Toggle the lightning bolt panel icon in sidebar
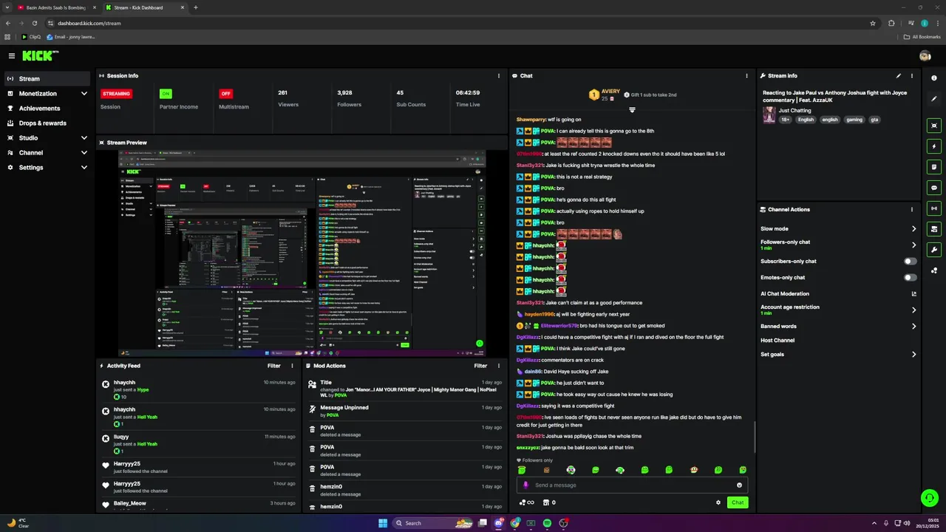The width and height of the screenshot is (946, 532). point(934,146)
